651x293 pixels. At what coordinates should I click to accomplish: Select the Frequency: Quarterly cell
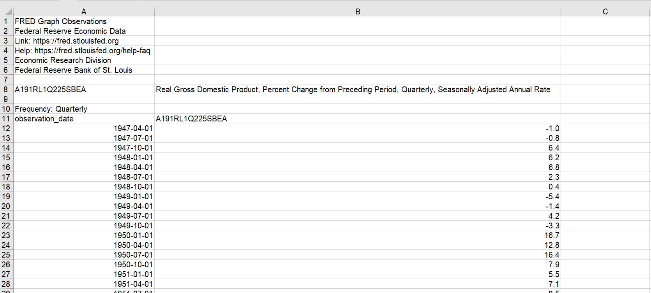(51, 109)
